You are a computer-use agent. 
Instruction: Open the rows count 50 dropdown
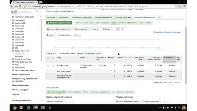point(171,82)
